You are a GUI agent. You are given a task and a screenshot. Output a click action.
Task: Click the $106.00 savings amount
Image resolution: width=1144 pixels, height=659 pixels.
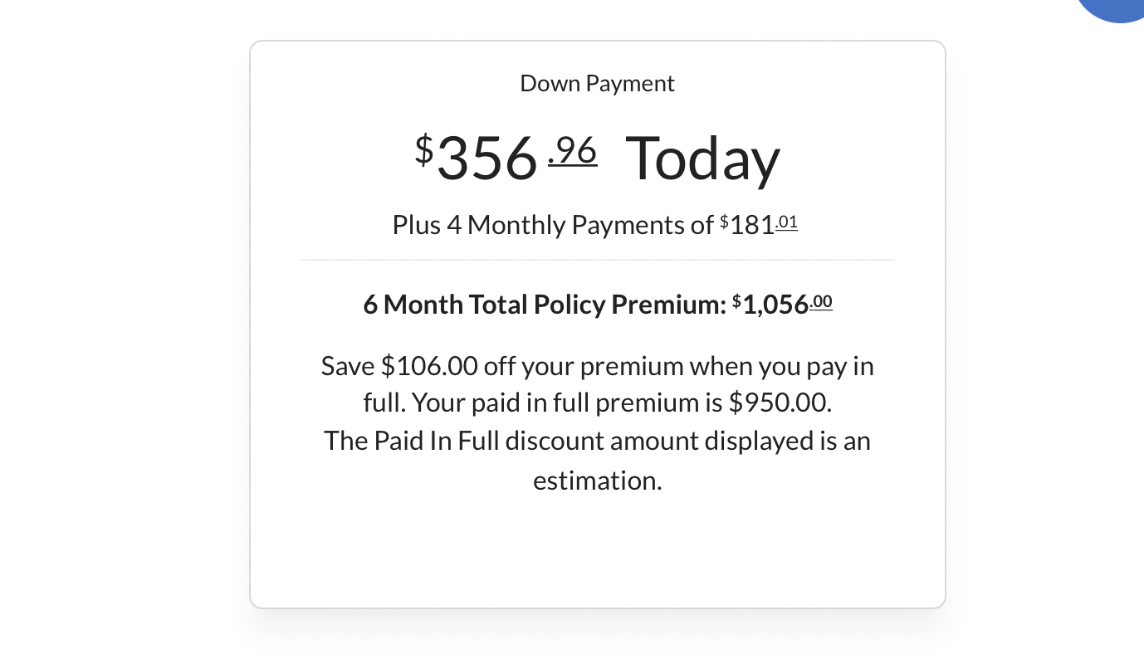coord(429,366)
